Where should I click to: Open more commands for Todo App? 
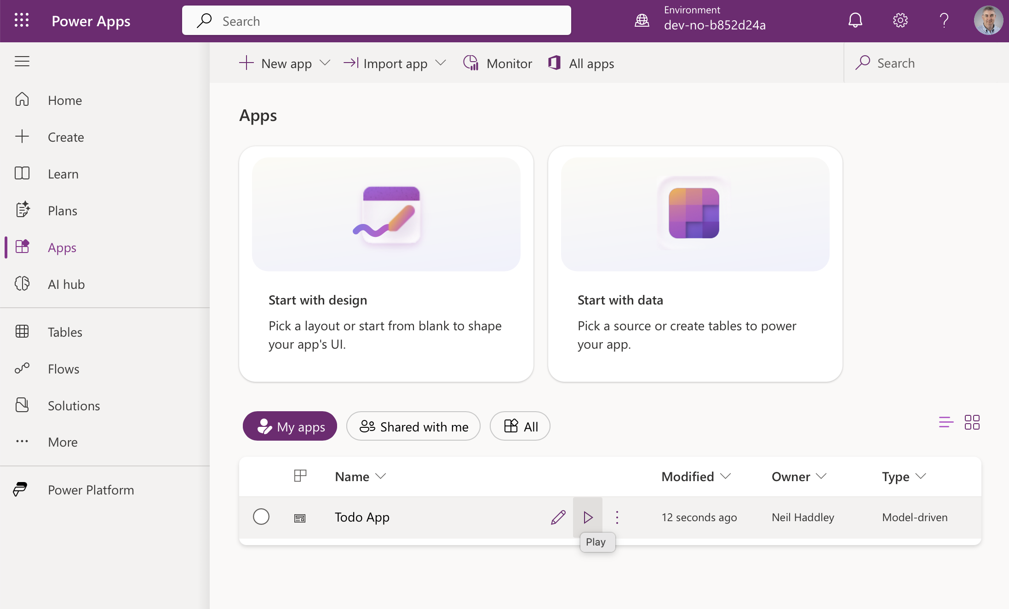click(x=617, y=517)
